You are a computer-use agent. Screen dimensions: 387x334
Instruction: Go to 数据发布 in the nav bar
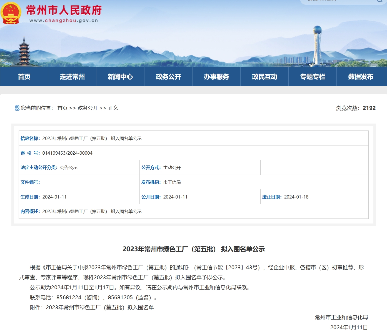pyautogui.click(x=361, y=77)
